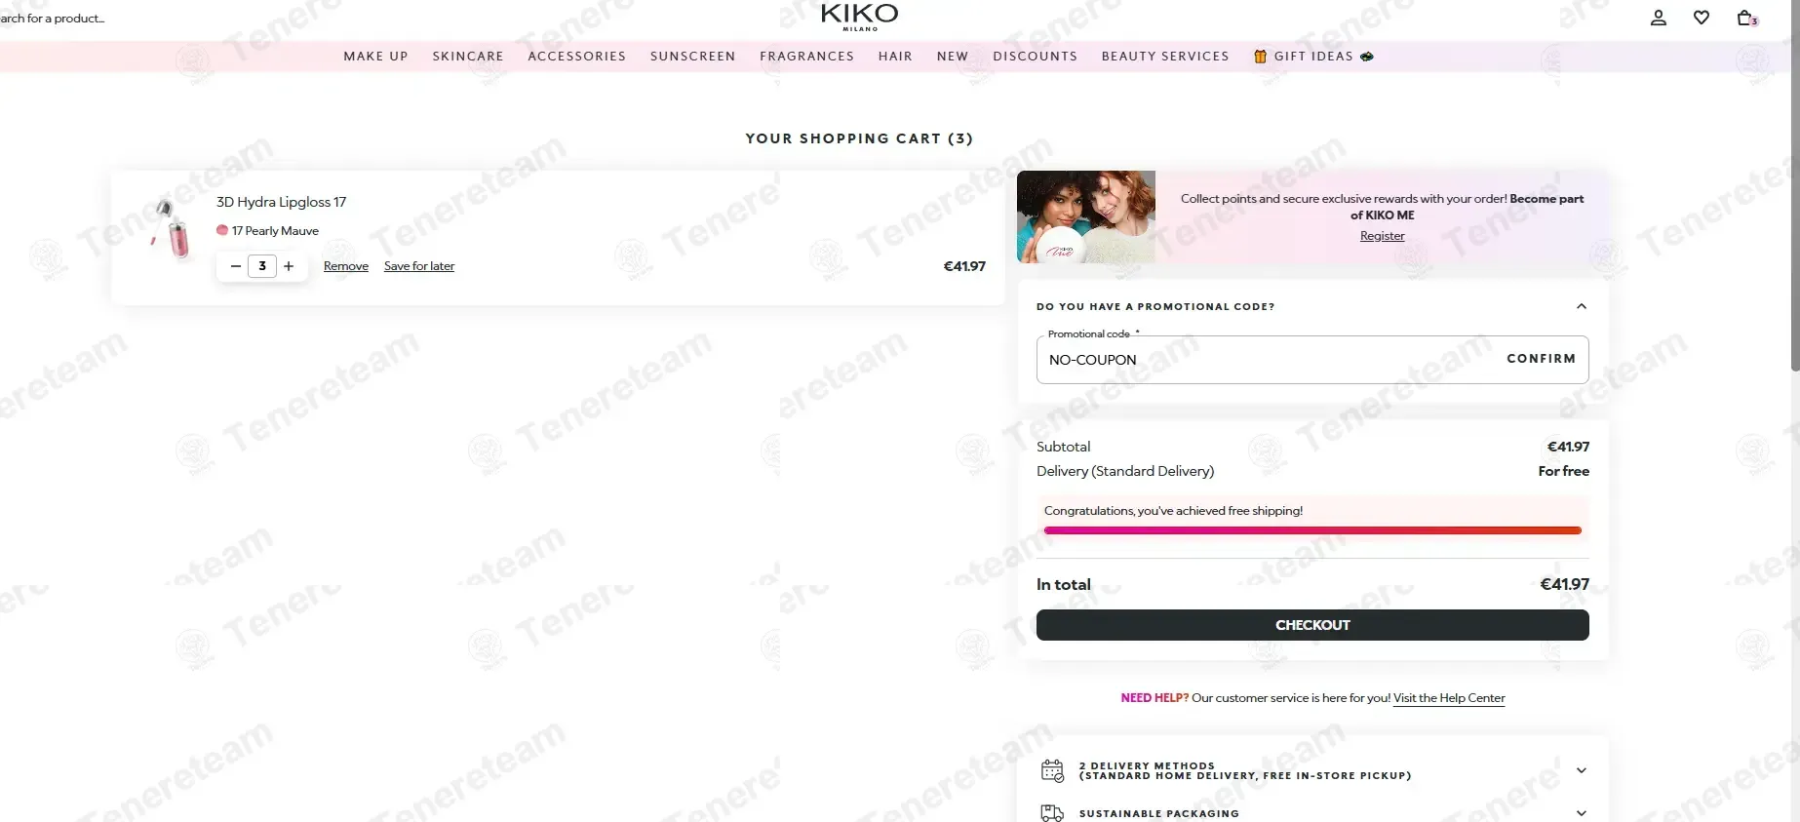The image size is (1800, 822).
Task: Open the 3D Hydra Lipgloss product thumbnail
Action: (x=169, y=228)
